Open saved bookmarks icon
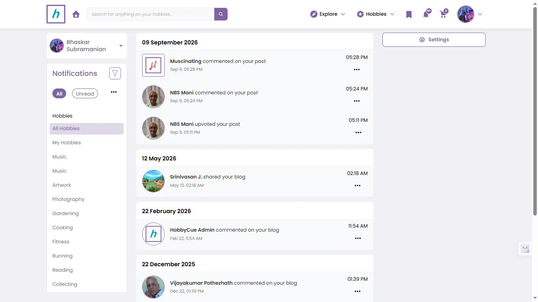The height and width of the screenshot is (302, 538). (409, 15)
